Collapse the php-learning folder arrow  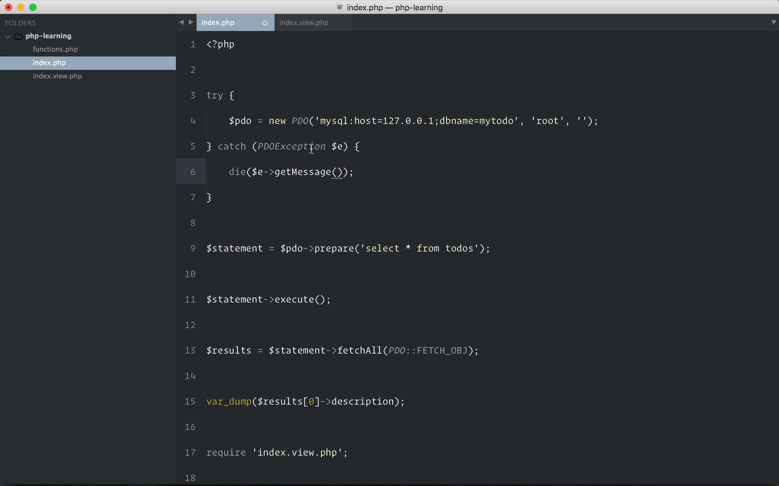pos(8,36)
